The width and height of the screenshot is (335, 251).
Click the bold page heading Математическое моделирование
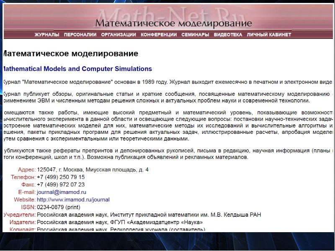[x=70, y=54]
